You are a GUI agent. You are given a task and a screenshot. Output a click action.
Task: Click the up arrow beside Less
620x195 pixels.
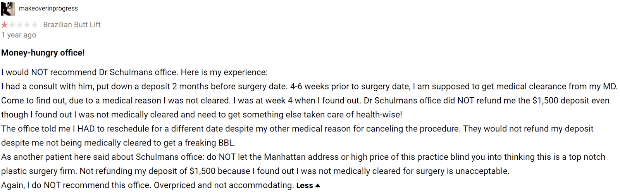tap(318, 186)
